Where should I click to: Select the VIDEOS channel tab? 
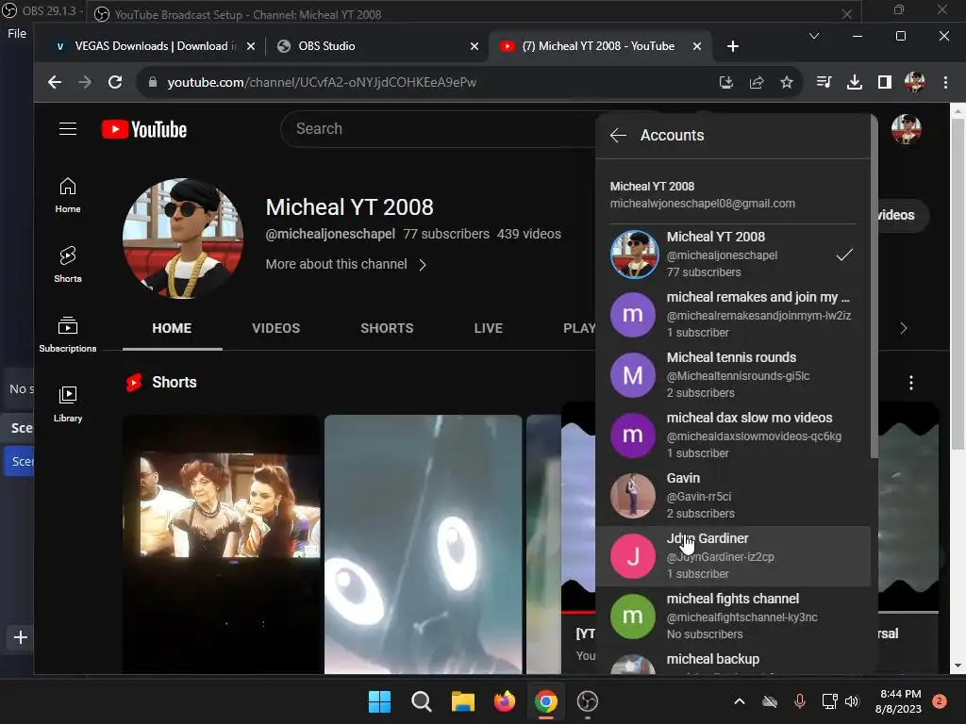276,328
